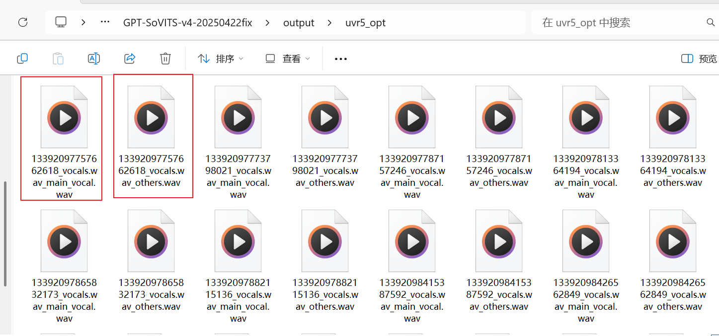Click the Rename toolbar icon
Image resolution: width=719 pixels, height=336 pixels.
click(x=94, y=58)
